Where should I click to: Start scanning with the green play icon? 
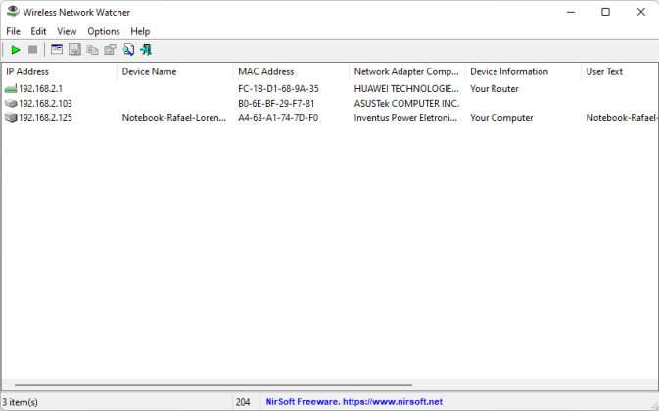(x=15, y=50)
